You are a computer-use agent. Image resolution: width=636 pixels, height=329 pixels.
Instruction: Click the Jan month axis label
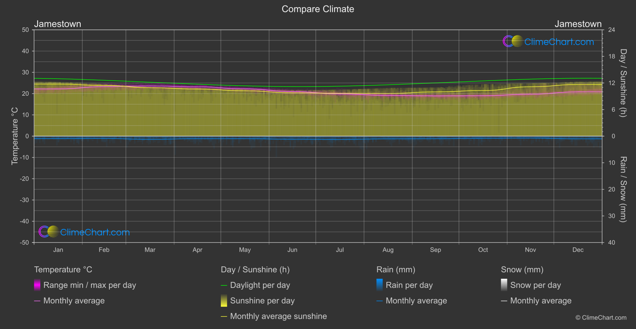[58, 250]
